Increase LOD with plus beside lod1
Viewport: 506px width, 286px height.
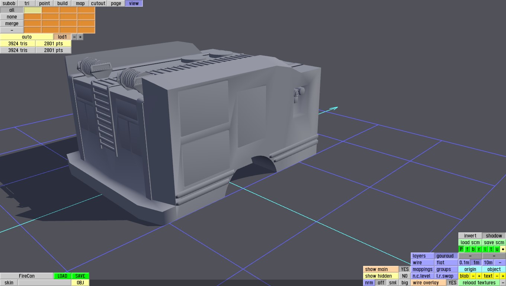point(80,37)
